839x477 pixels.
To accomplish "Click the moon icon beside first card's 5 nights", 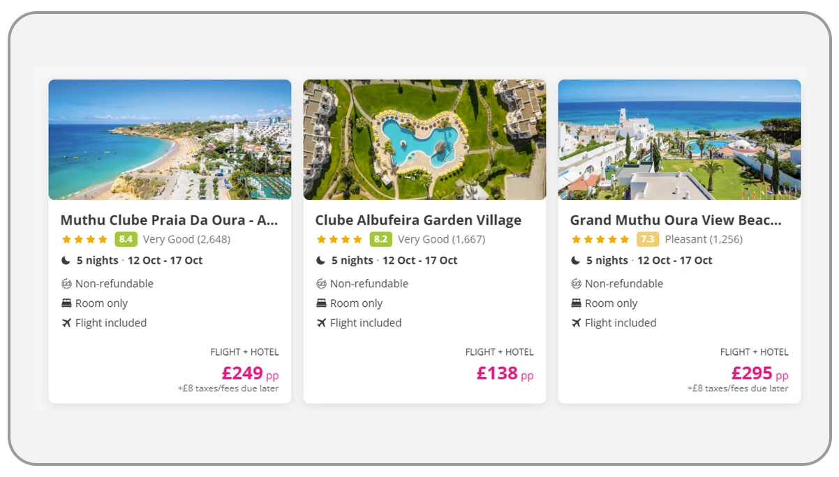I will pyautogui.click(x=66, y=260).
